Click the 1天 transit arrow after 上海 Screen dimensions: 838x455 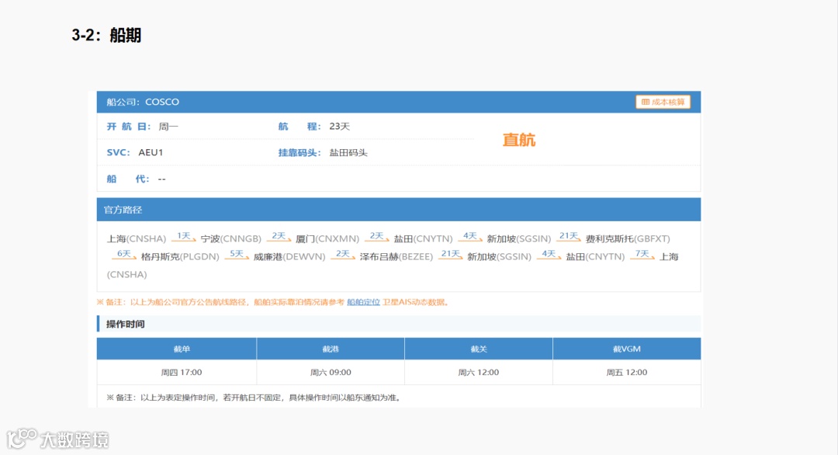[x=184, y=237]
